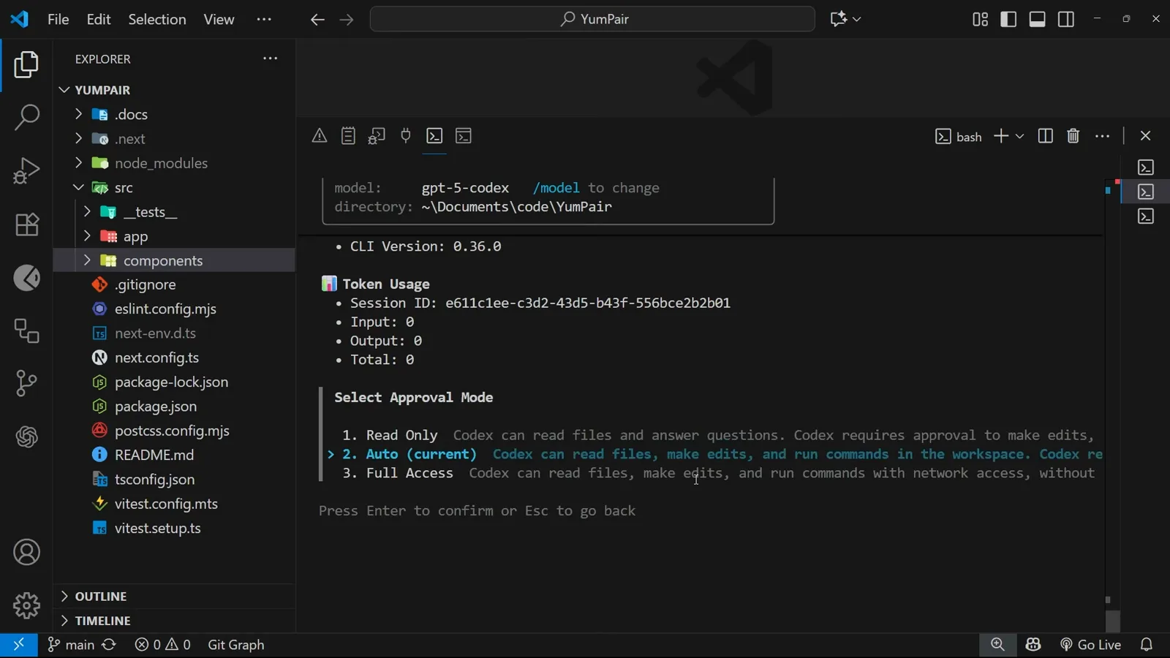The width and height of the screenshot is (1170, 658).
Task: Toggle secondary side bar visibility
Action: click(1066, 19)
